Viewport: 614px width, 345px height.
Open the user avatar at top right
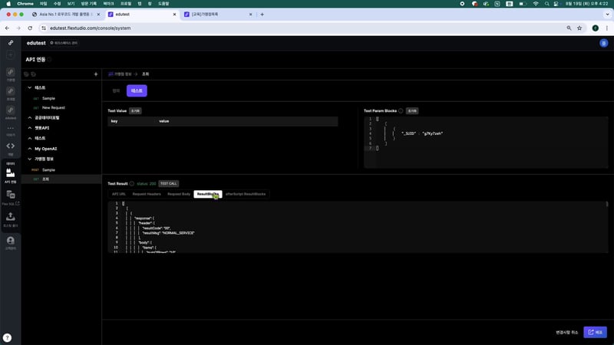point(603,44)
